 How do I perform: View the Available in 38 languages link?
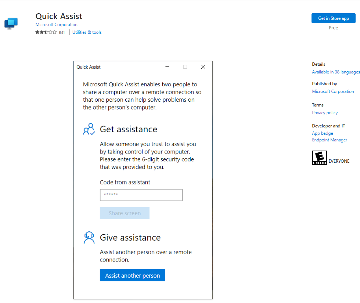(335, 72)
